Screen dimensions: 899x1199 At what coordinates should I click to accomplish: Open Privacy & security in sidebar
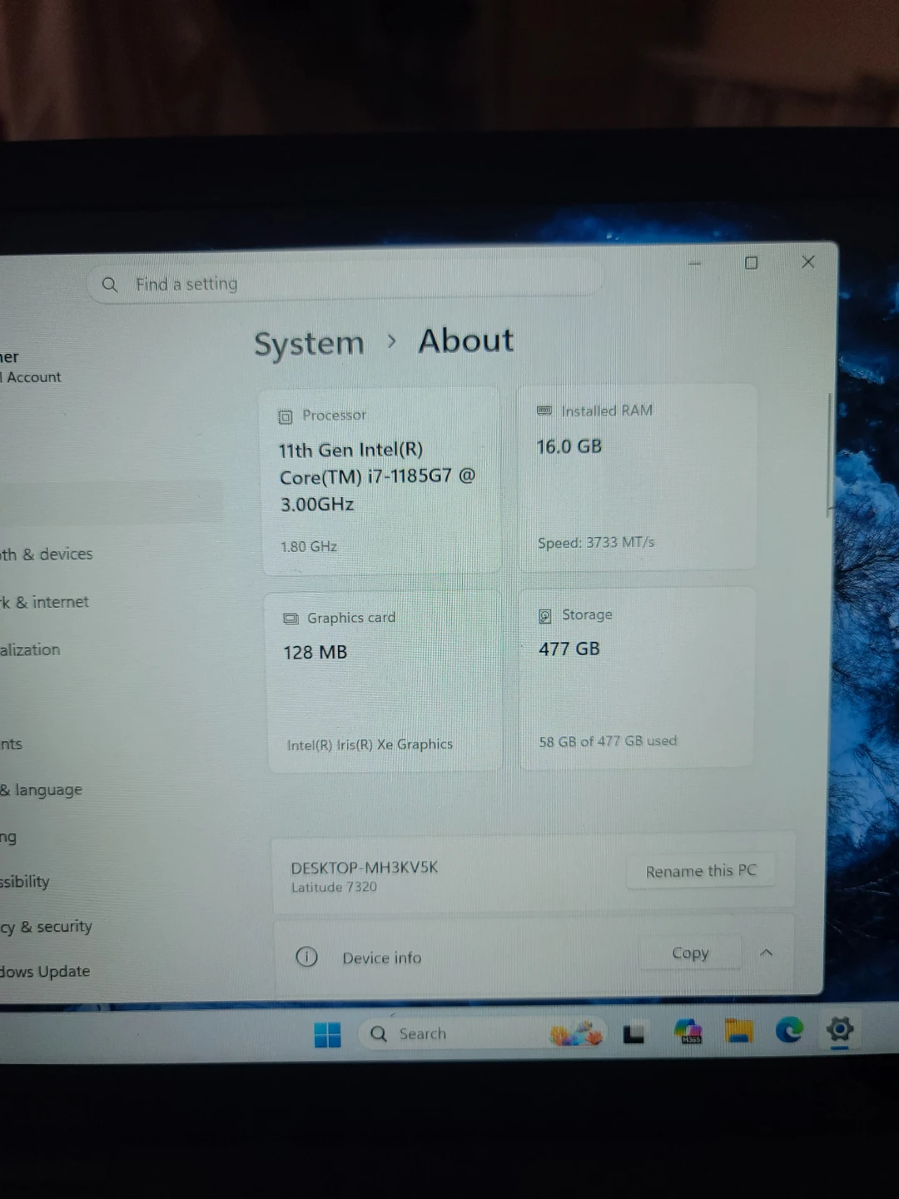tap(46, 926)
